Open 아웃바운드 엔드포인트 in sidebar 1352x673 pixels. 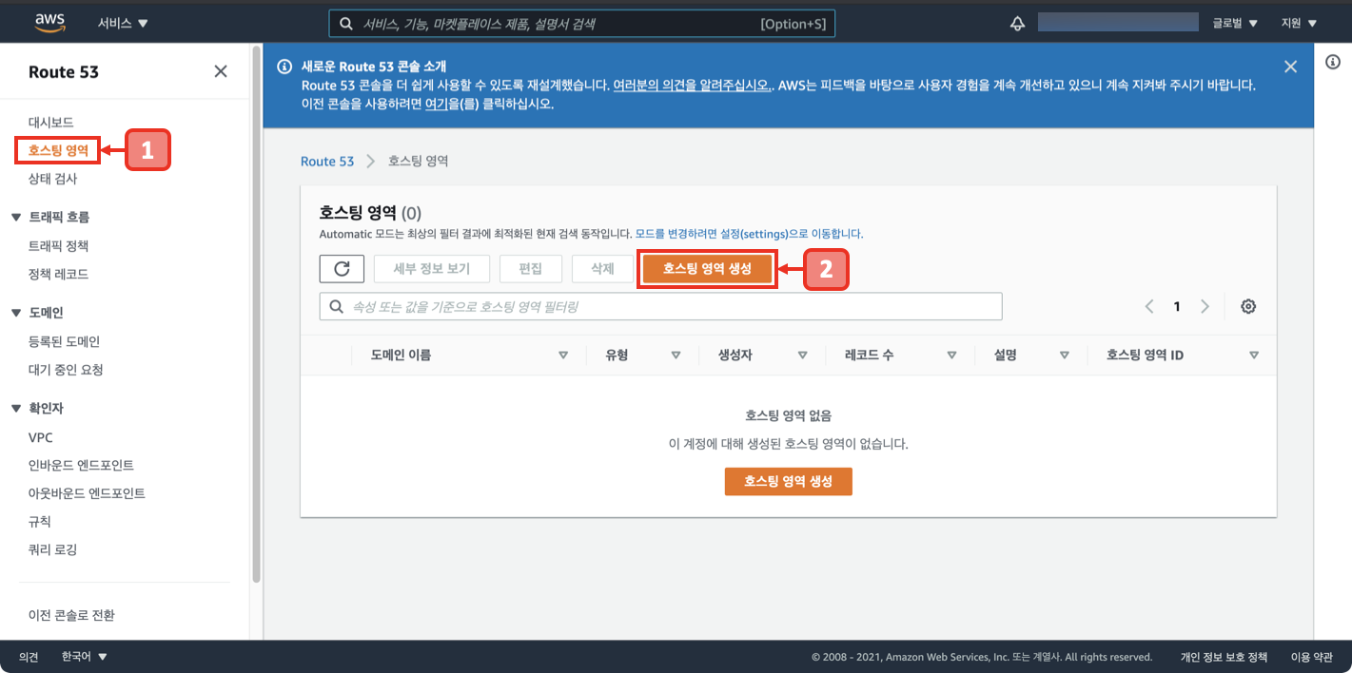click(x=88, y=493)
